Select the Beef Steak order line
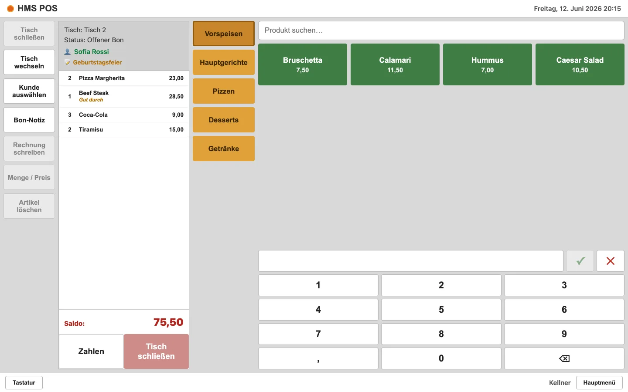The width and height of the screenshot is (628, 392). click(x=124, y=96)
